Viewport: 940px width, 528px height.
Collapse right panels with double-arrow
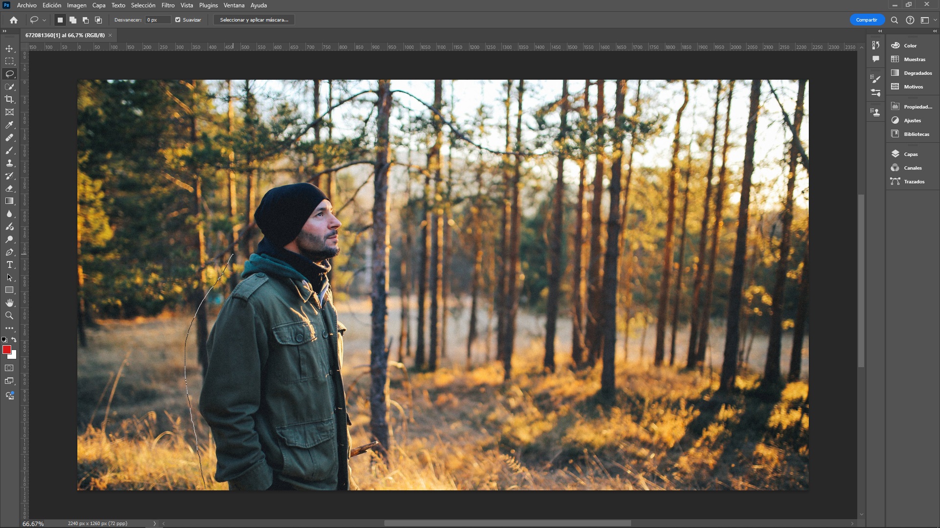point(935,31)
